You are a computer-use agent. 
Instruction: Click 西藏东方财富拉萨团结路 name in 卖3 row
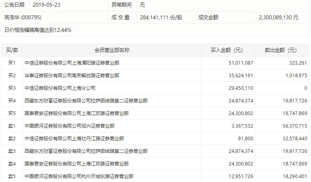click(86, 151)
